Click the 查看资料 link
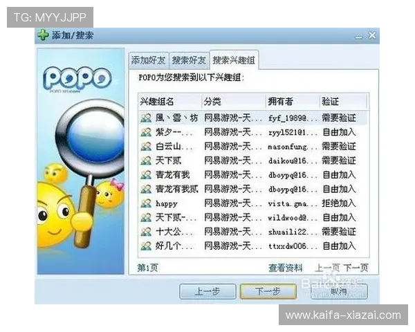Screen dimensions: 415x332 click(x=285, y=268)
